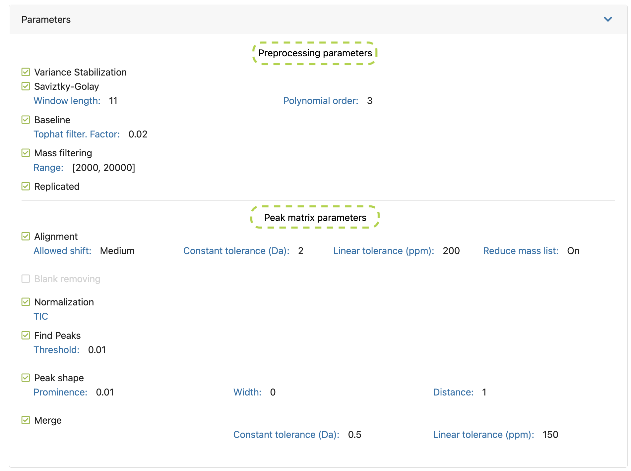Image resolution: width=631 pixels, height=471 pixels.
Task: Toggle Variance Stabilization checkbox
Action: tap(26, 72)
